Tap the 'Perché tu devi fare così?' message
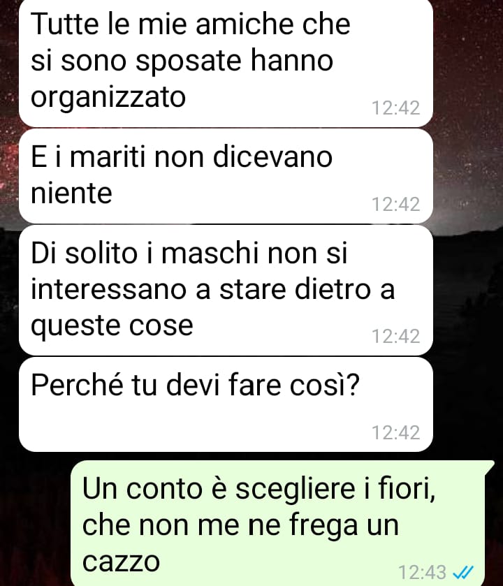Screen dimensions: 503x586 click(226, 404)
